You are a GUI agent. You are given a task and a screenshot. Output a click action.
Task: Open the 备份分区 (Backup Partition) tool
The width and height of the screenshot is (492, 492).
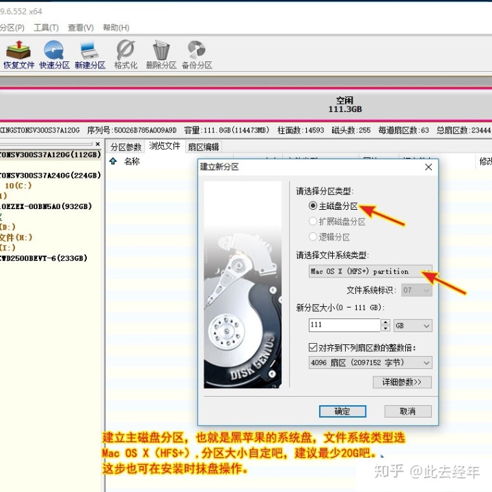(x=197, y=54)
